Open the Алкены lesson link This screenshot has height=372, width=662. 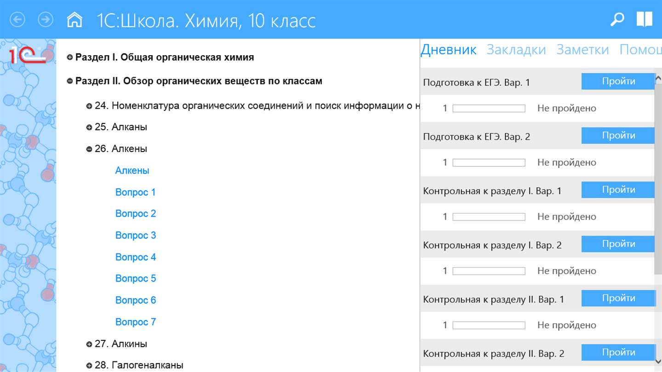pyautogui.click(x=132, y=170)
